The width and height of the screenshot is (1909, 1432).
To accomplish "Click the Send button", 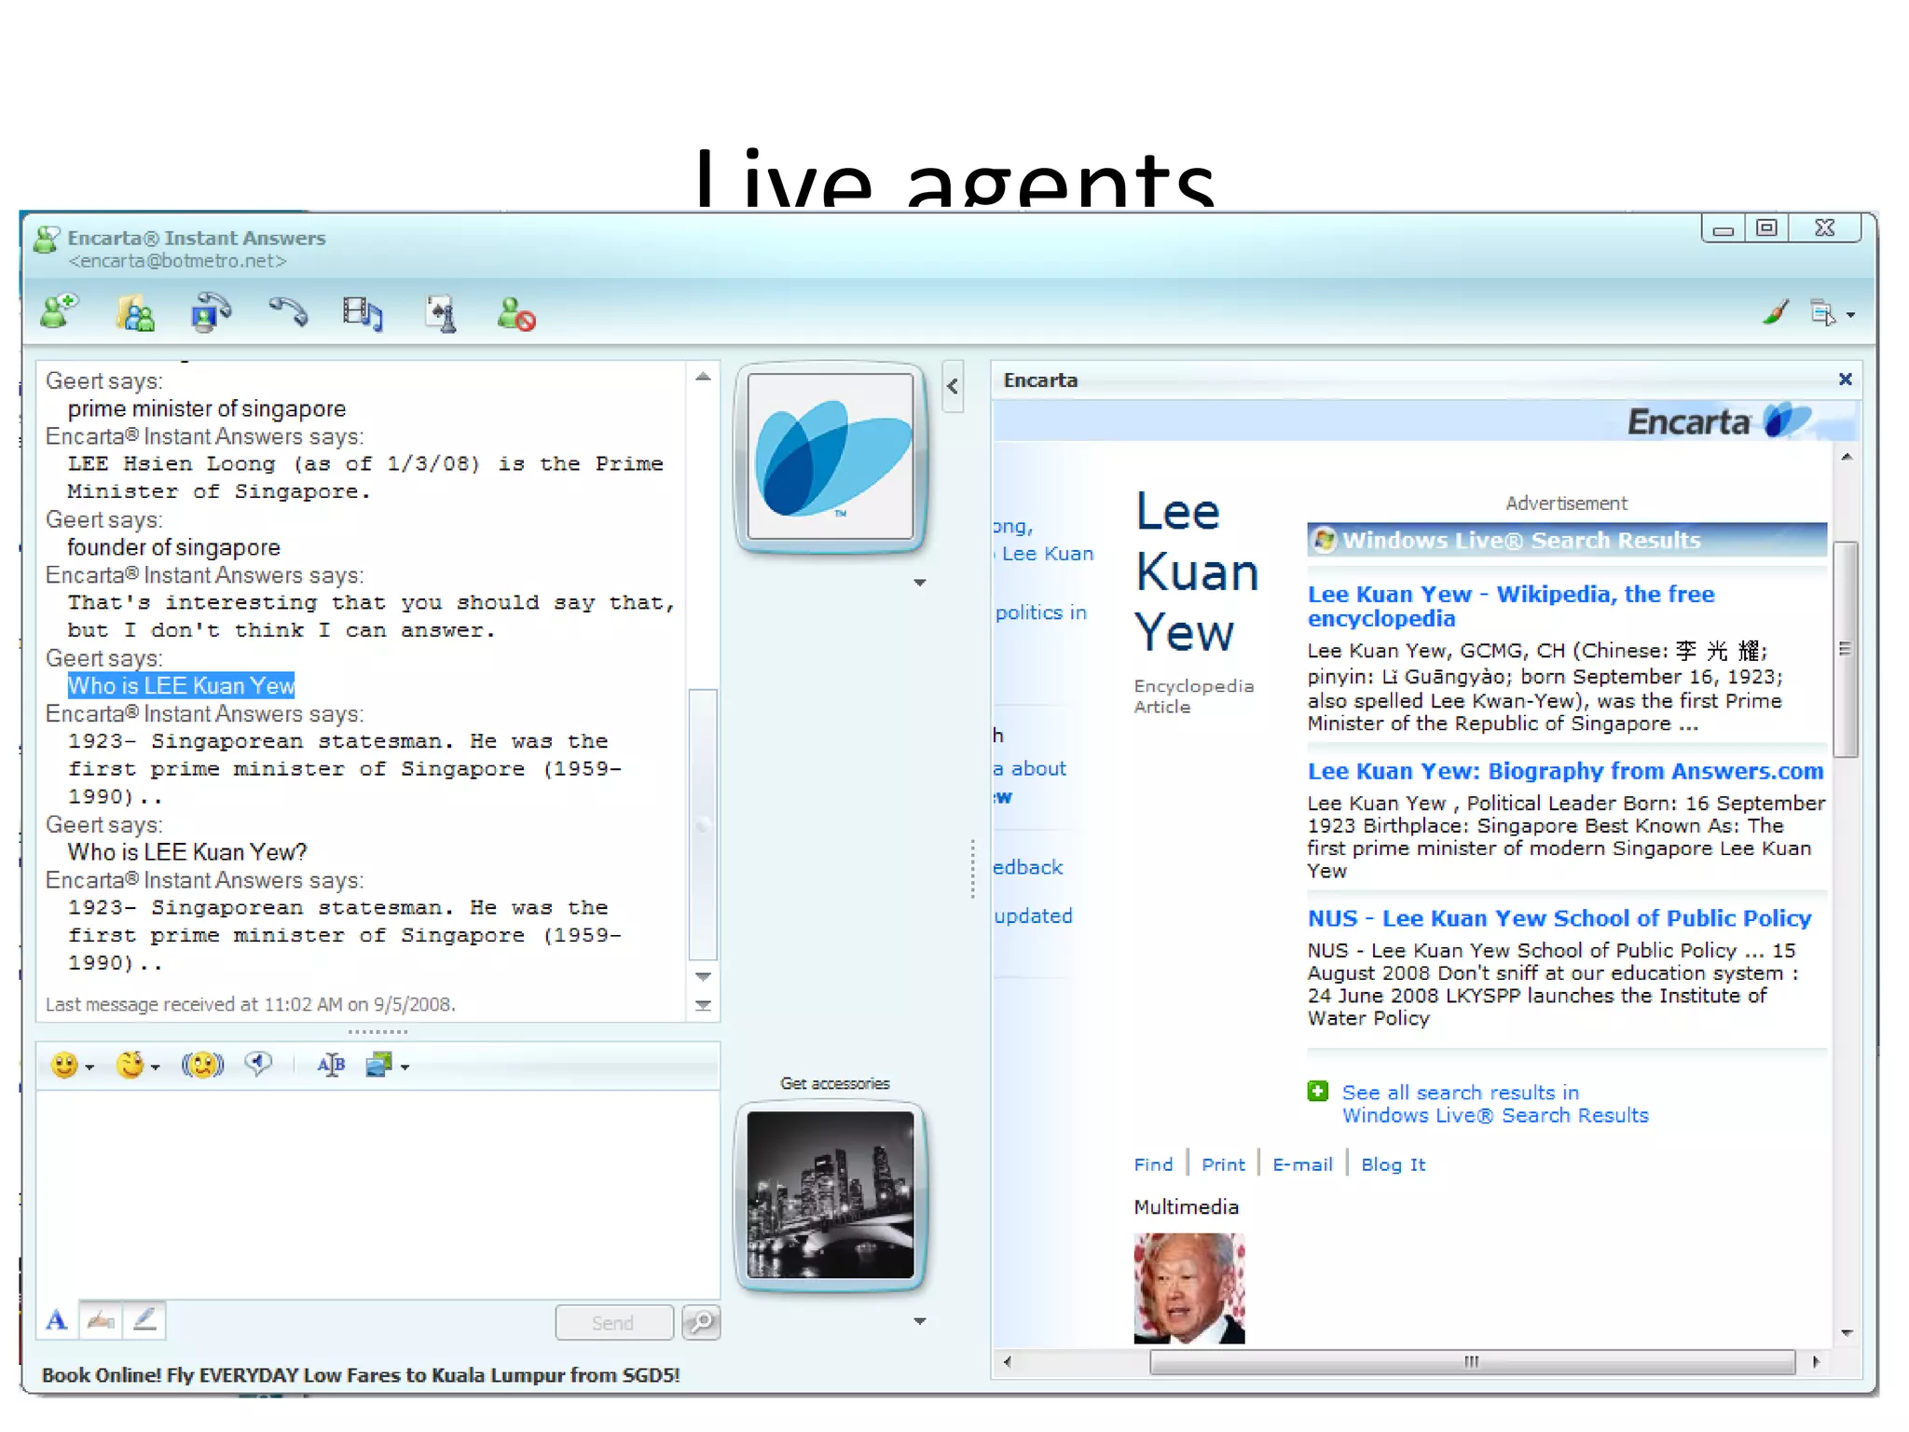I will [613, 1322].
